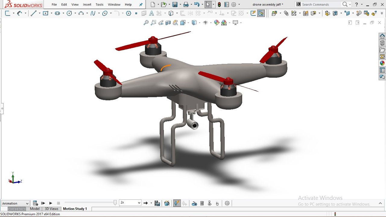Click the Linear Component Pattern icon
The height and width of the screenshot is (217, 386).
point(294,13)
